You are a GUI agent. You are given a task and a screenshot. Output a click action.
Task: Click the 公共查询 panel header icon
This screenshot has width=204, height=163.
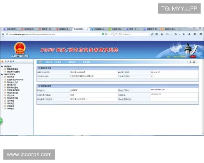click(3, 61)
